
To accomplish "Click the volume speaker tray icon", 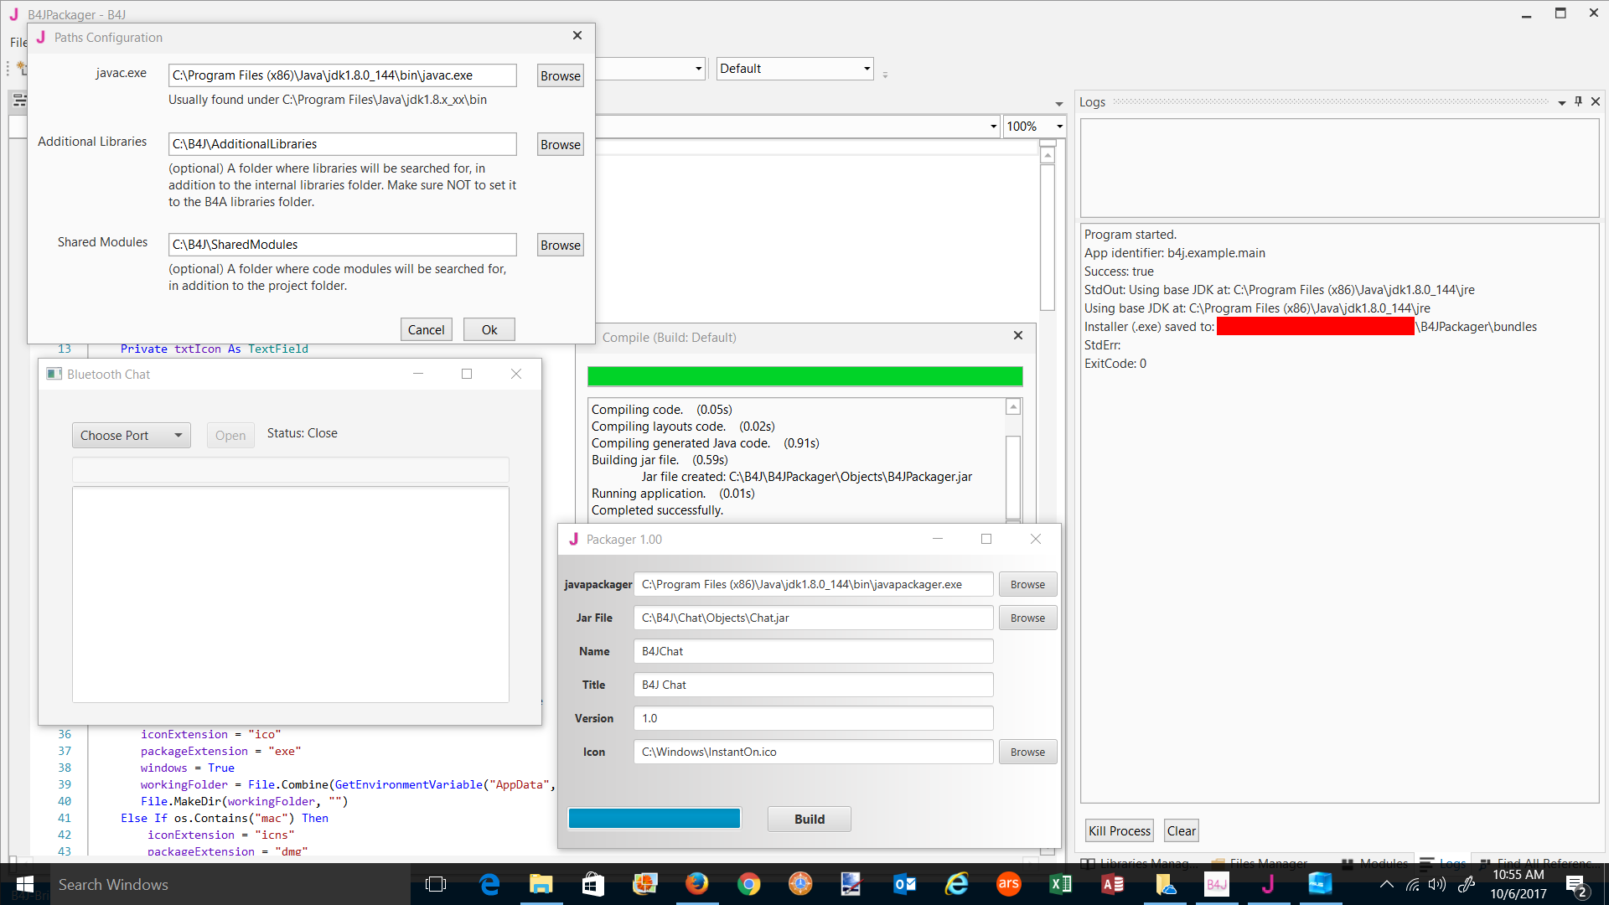I will [x=1437, y=885].
